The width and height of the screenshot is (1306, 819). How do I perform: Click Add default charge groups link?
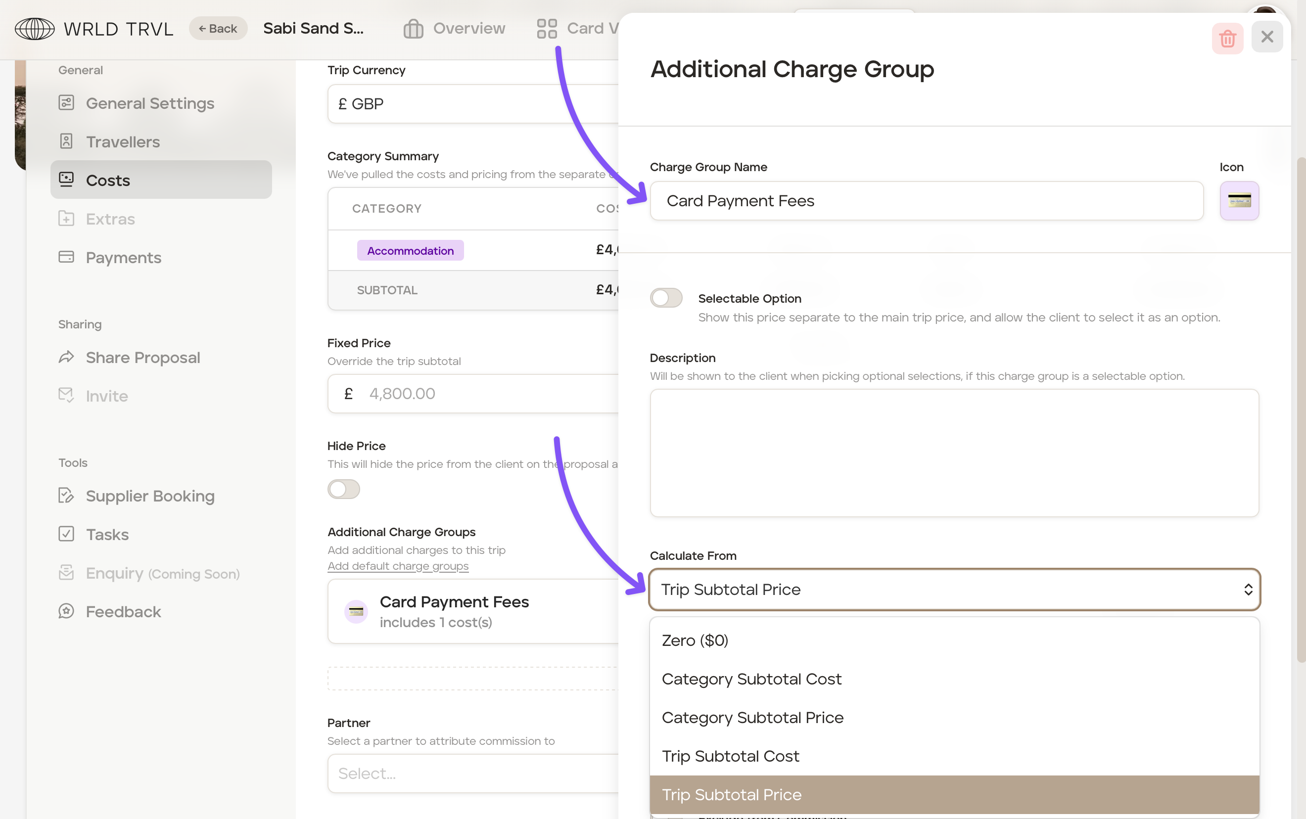click(398, 566)
